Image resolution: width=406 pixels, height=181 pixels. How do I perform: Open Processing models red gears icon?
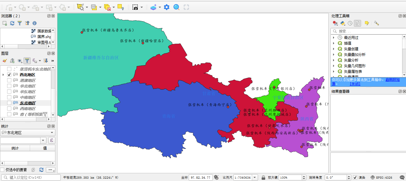pyautogui.click(x=335, y=23)
